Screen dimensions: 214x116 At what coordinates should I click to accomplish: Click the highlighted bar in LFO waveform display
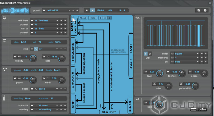pyautogui.click(x=199, y=35)
